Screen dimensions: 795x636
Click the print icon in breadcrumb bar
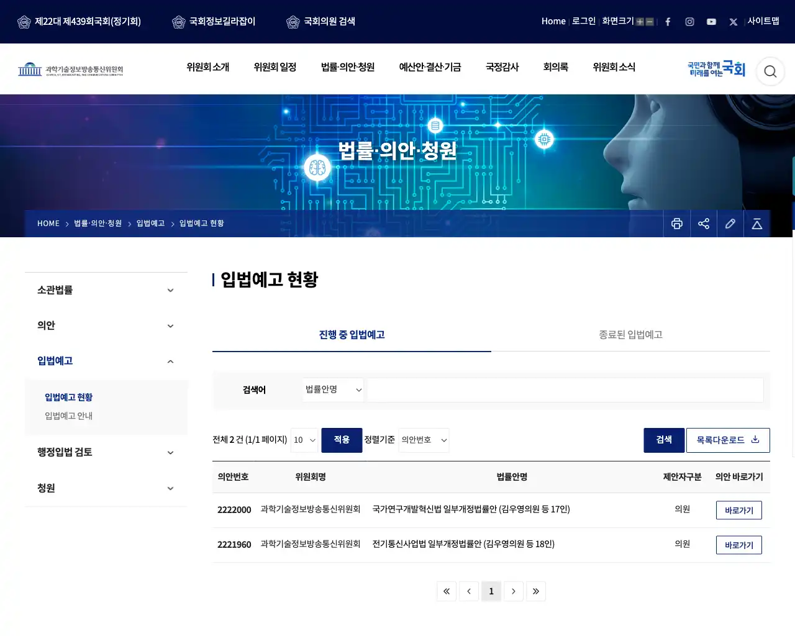click(x=677, y=224)
